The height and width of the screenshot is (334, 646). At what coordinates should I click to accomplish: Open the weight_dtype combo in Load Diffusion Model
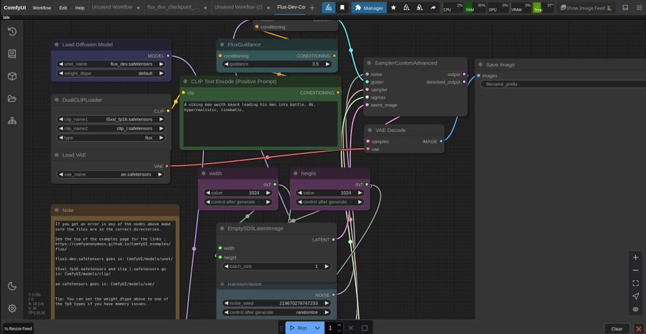pos(111,73)
